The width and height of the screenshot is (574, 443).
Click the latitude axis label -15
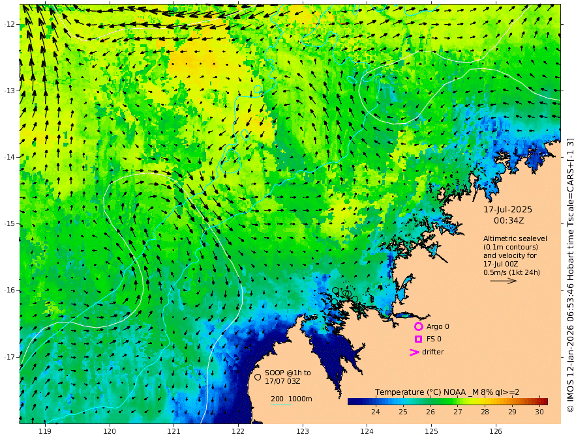[x=10, y=223]
